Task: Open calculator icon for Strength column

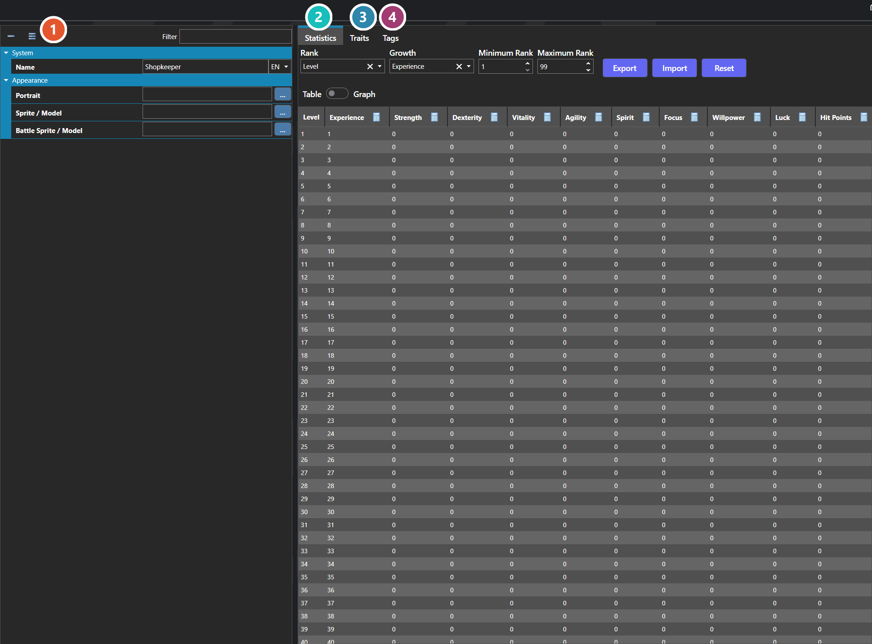Action: point(434,117)
